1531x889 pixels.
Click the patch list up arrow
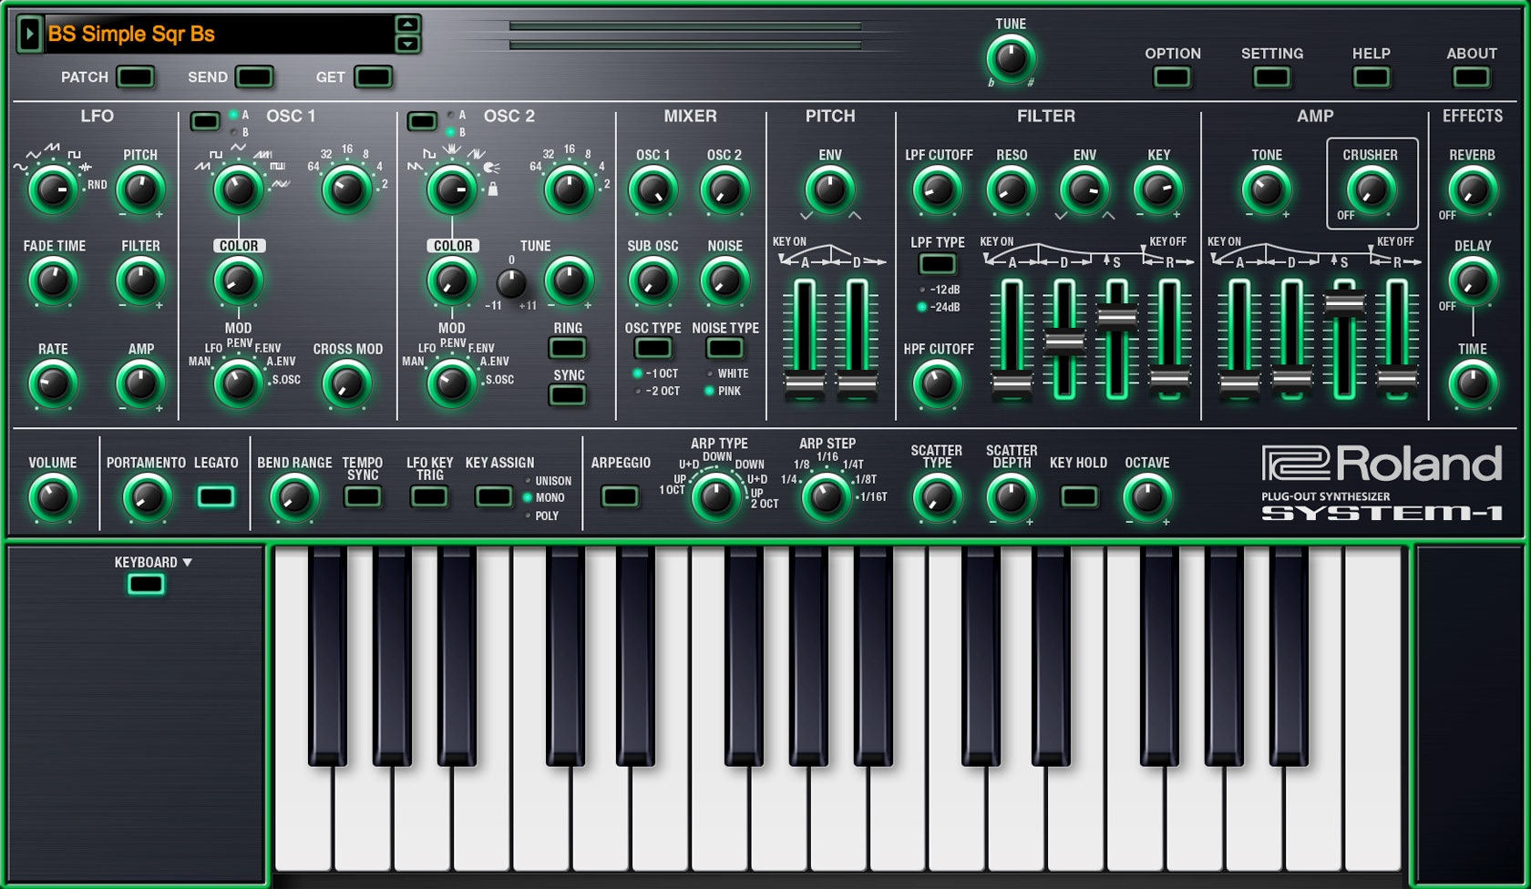pyautogui.click(x=407, y=25)
